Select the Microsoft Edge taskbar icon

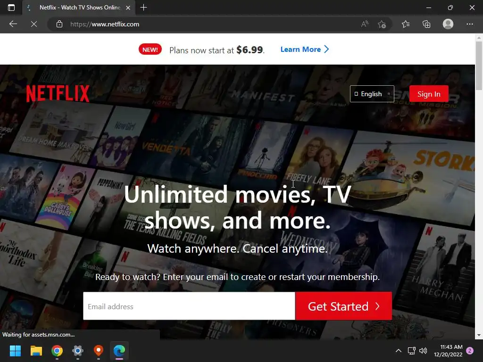119,351
